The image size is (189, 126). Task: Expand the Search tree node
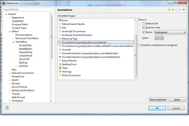tap(10, 80)
